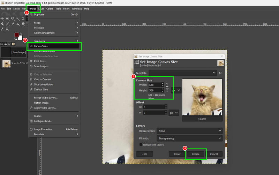Viewport: 279px width, 175px height.
Task: Select the Clone stamp tool
Action: pos(18,24)
